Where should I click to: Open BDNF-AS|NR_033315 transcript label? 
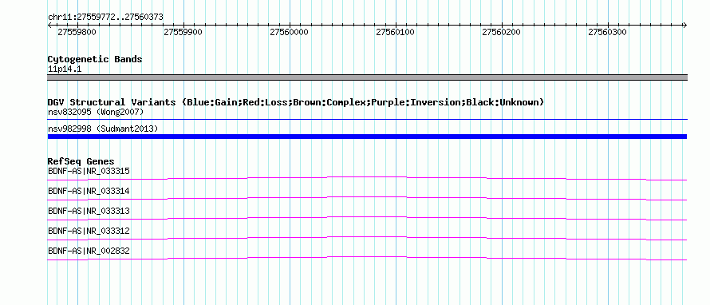[x=89, y=172]
